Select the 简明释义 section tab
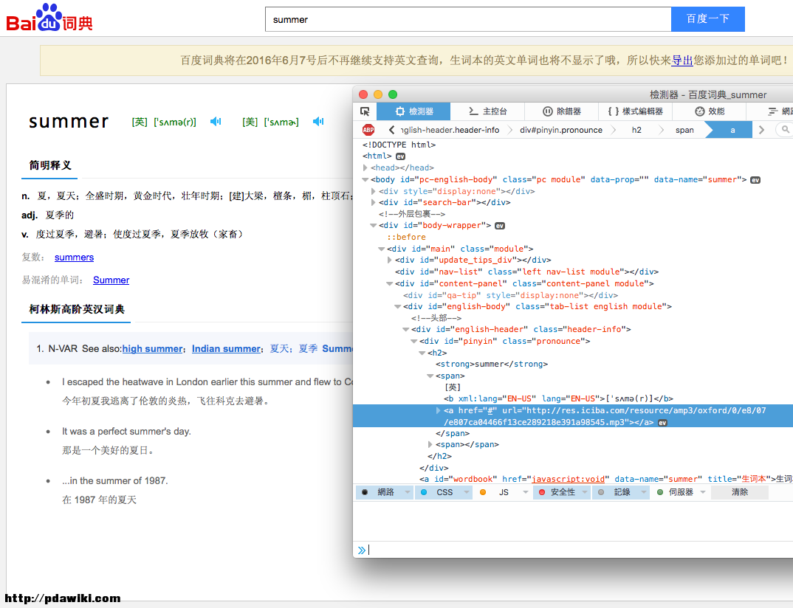The width and height of the screenshot is (793, 608). click(50, 165)
